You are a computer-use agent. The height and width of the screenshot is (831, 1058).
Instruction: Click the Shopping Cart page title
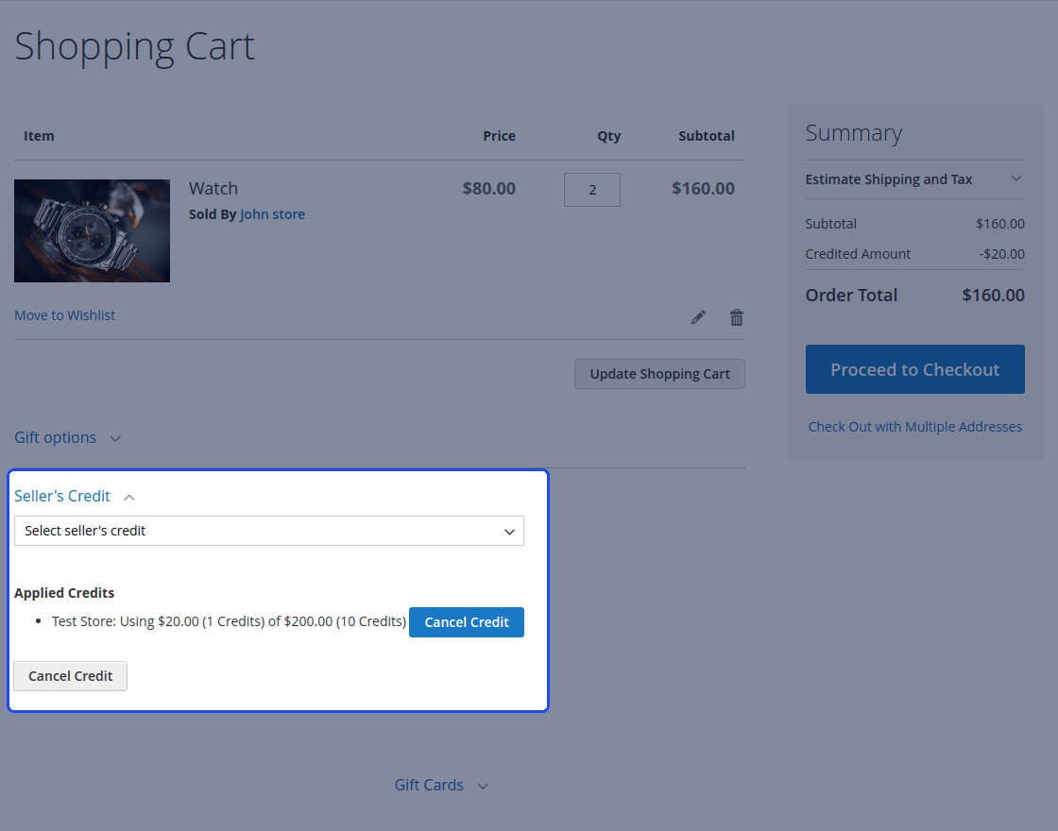coord(134,46)
